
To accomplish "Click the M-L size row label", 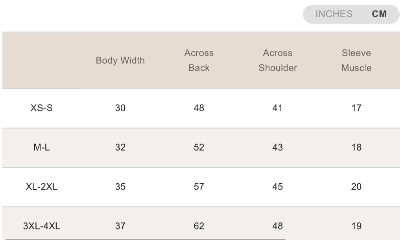I will click(42, 148).
